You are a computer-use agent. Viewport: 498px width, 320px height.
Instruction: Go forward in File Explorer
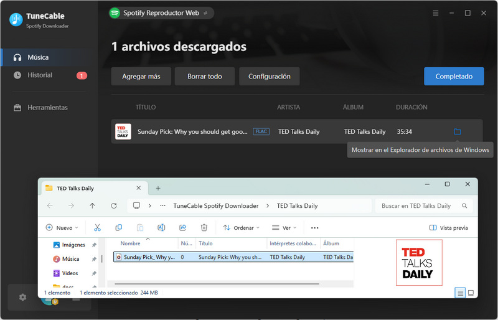tap(71, 206)
